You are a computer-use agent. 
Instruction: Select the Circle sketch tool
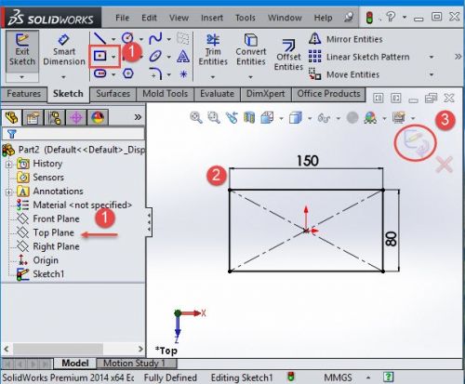click(127, 38)
